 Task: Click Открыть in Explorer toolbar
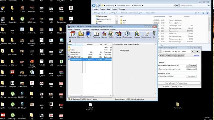(113, 13)
